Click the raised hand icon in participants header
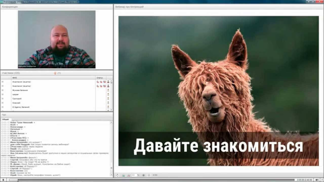The width and height of the screenshot is (324, 182). pyautogui.click(x=55, y=73)
